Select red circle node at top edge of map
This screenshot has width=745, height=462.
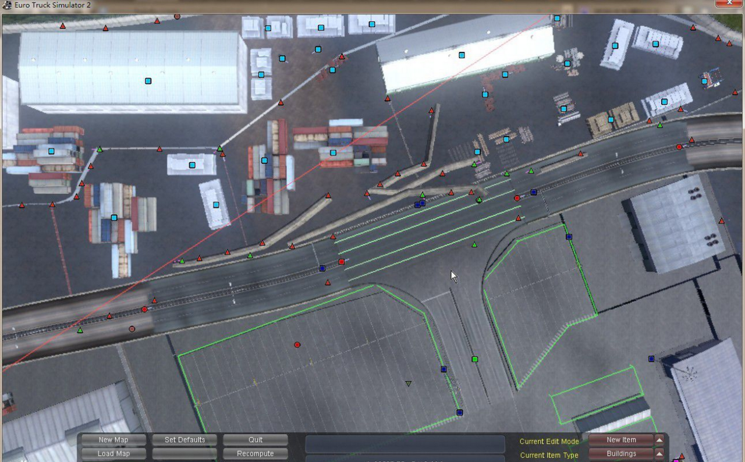[177, 16]
